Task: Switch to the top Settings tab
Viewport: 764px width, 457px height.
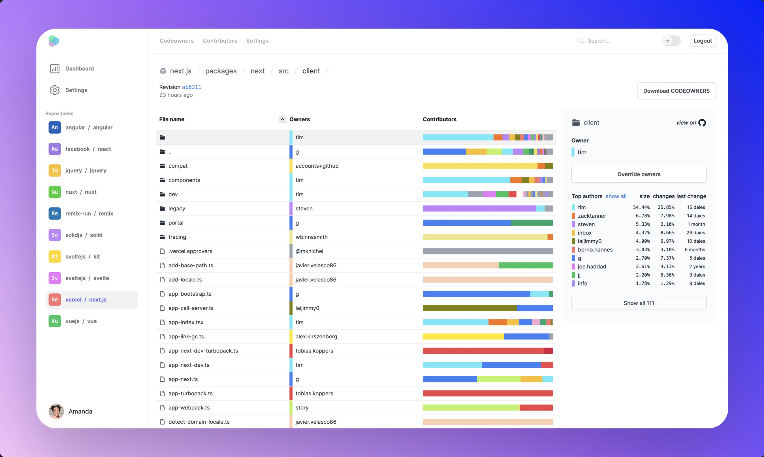Action: 257,41
